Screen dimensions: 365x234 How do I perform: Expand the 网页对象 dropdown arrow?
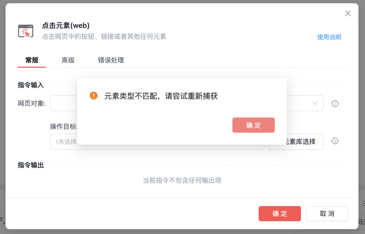click(315, 103)
